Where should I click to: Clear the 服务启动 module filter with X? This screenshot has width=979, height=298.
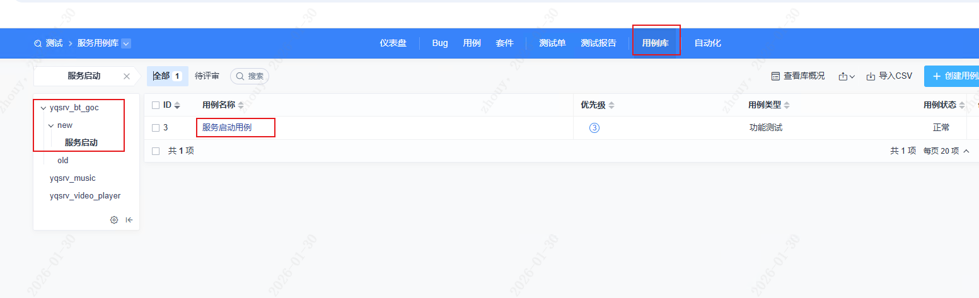coord(127,76)
